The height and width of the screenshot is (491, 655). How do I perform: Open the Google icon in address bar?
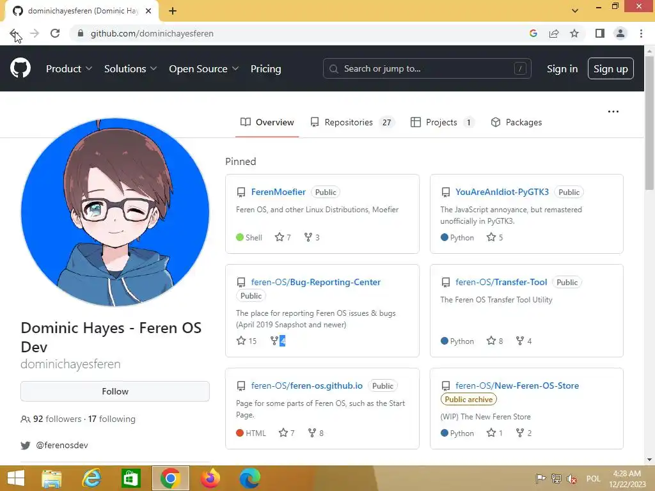click(533, 33)
